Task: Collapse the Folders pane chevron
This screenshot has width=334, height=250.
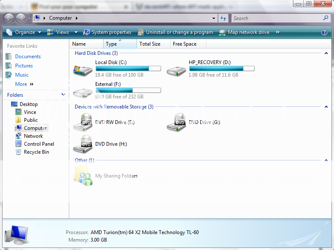Action: click(63, 95)
